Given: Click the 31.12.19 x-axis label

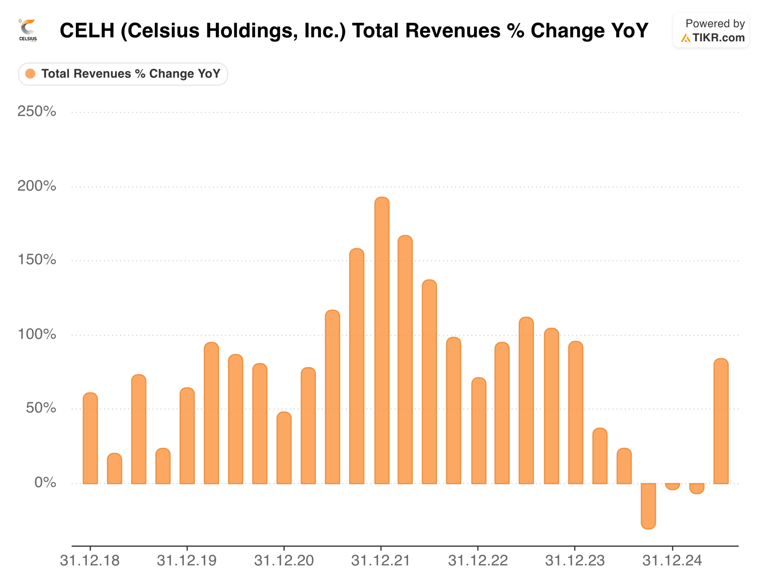Looking at the screenshot, I should (187, 561).
